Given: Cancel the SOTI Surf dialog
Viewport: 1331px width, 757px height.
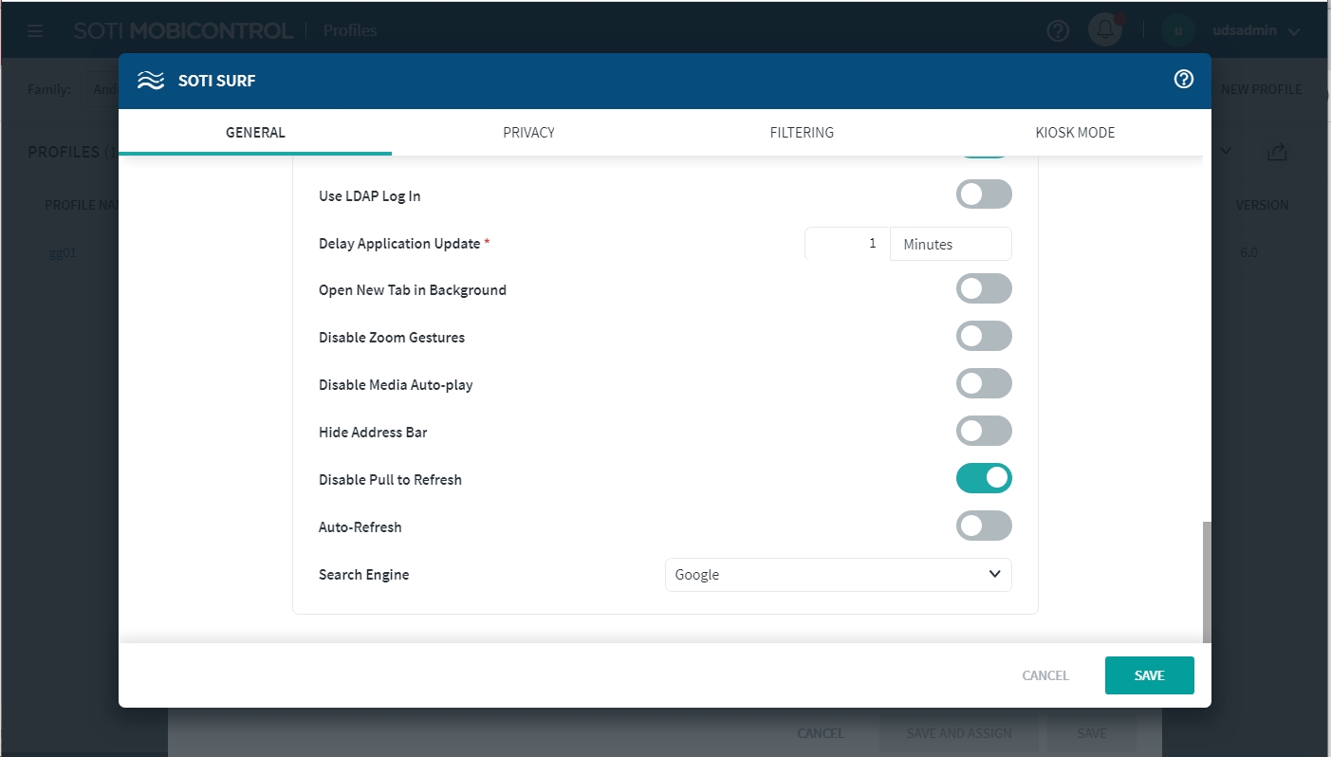Looking at the screenshot, I should tap(1044, 675).
